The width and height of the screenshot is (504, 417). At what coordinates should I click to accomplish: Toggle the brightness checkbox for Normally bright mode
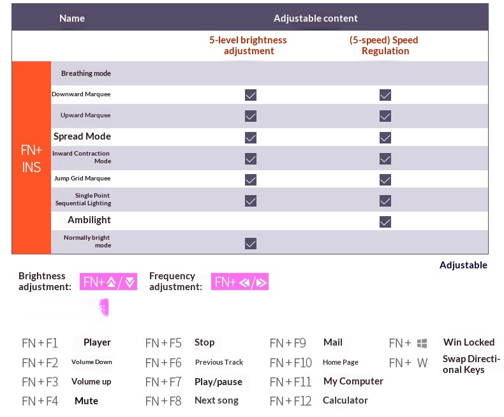(251, 243)
